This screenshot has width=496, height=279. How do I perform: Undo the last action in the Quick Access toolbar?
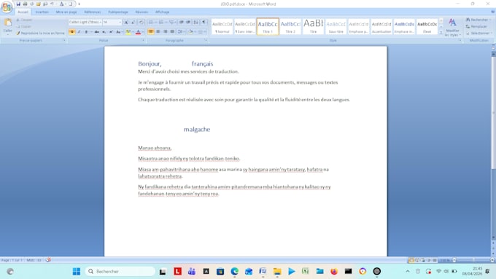[x=53, y=4]
